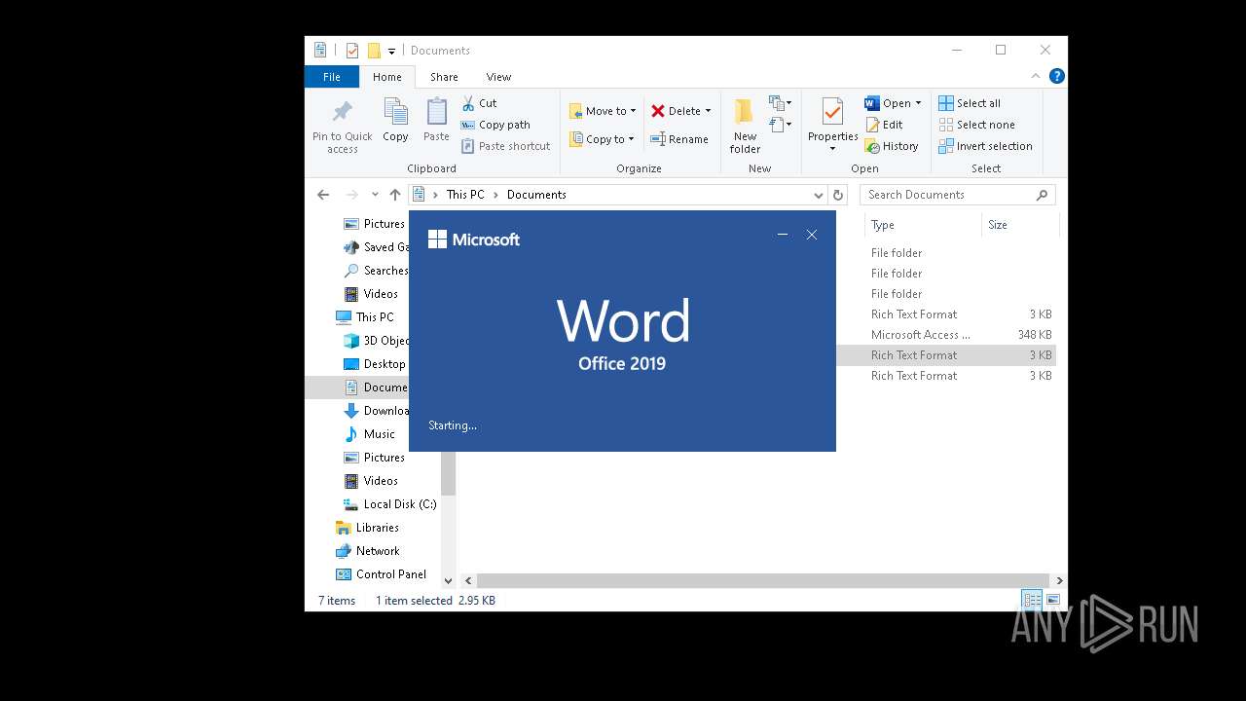Image resolution: width=1246 pixels, height=701 pixels.
Task: Click Edit in the Open group
Action: point(884,125)
